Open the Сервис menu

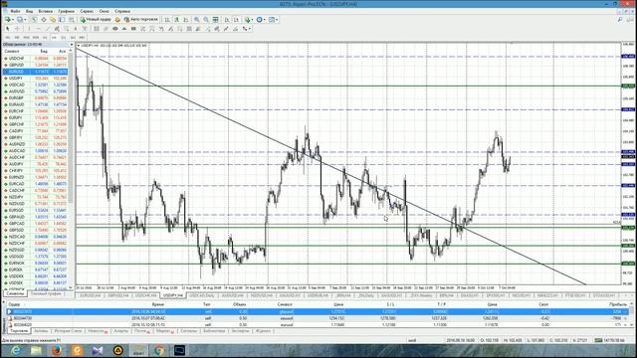87,11
